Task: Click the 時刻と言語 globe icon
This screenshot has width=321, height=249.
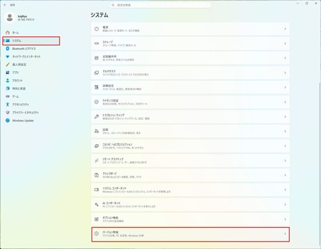Action: pyautogui.click(x=8, y=88)
